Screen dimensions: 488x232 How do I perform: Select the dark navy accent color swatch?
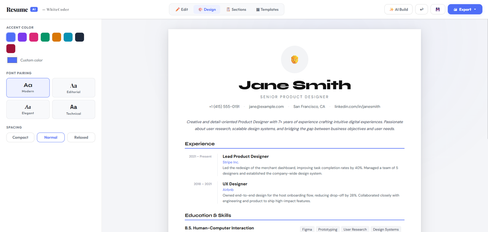(79, 37)
